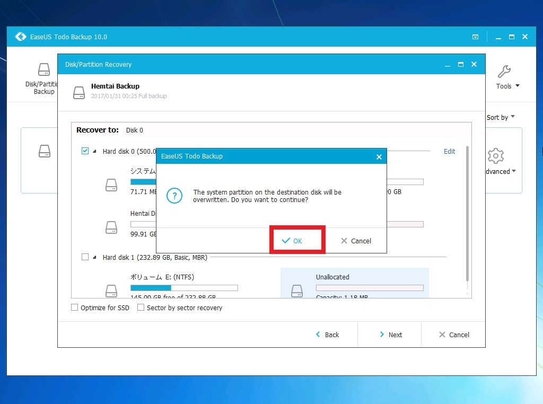Check the Hard disk 0 checkbox
Image resolution: width=543 pixels, height=404 pixels.
coord(85,151)
